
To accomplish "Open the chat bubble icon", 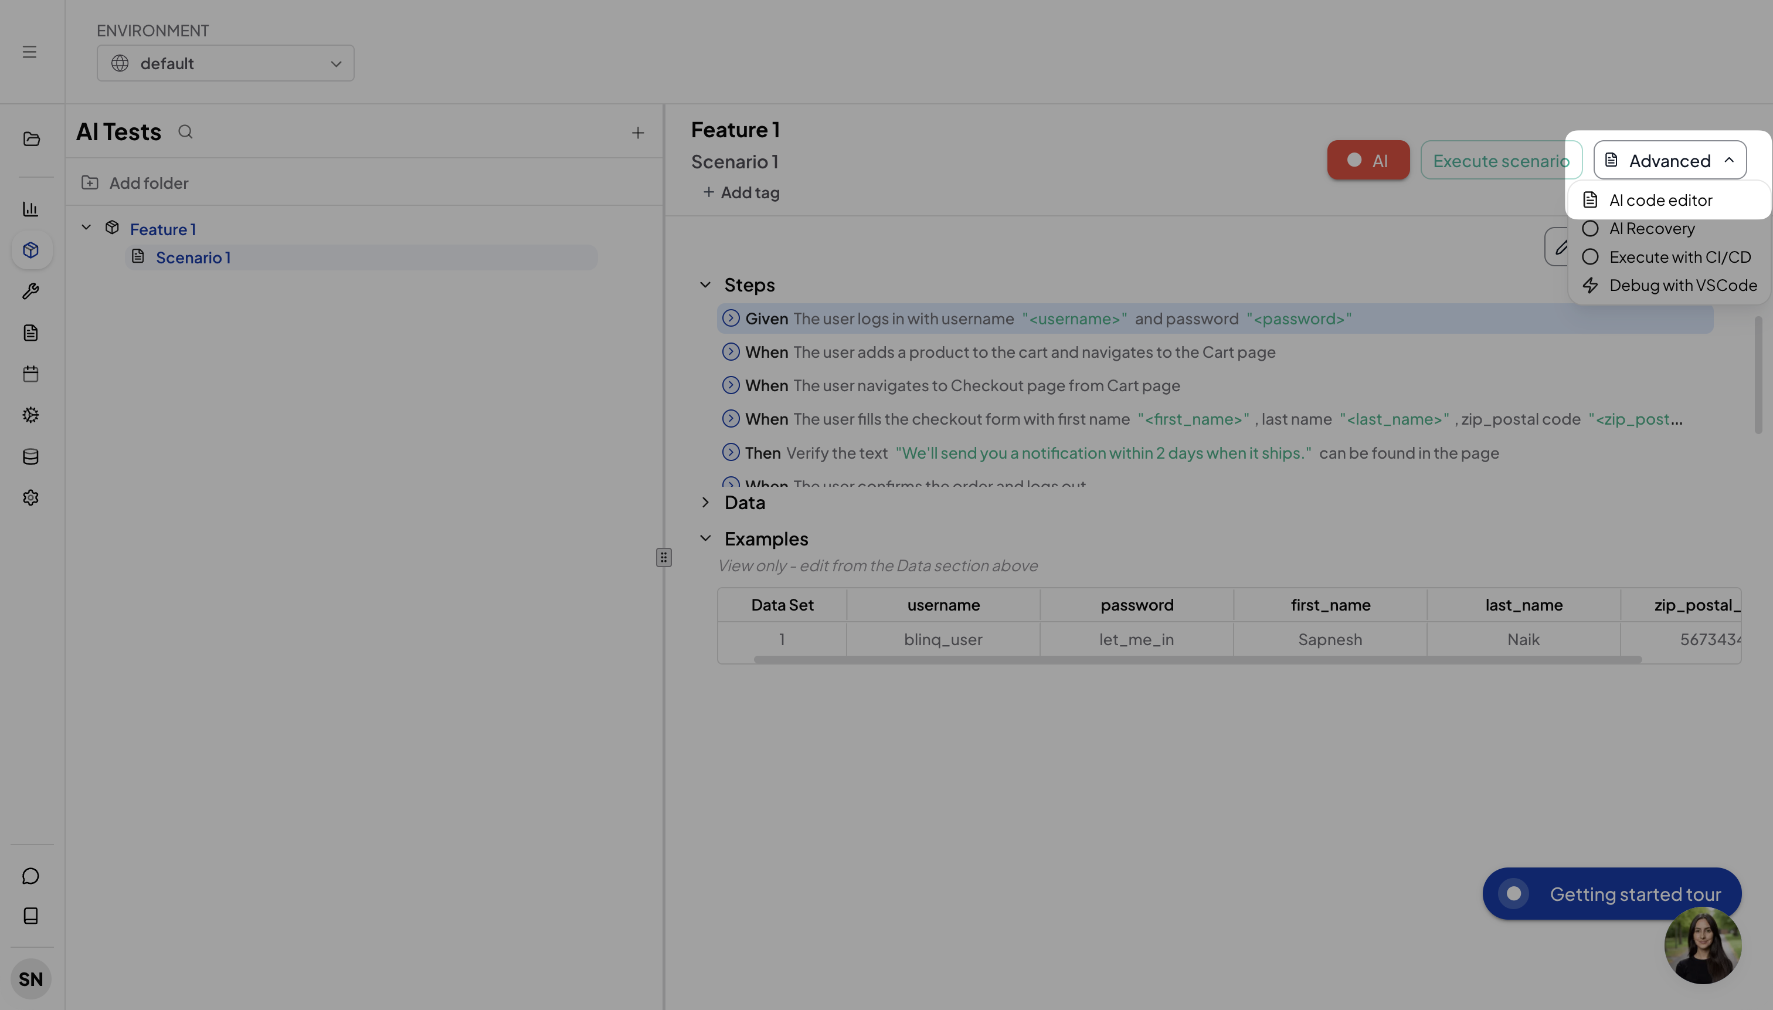I will tap(30, 876).
